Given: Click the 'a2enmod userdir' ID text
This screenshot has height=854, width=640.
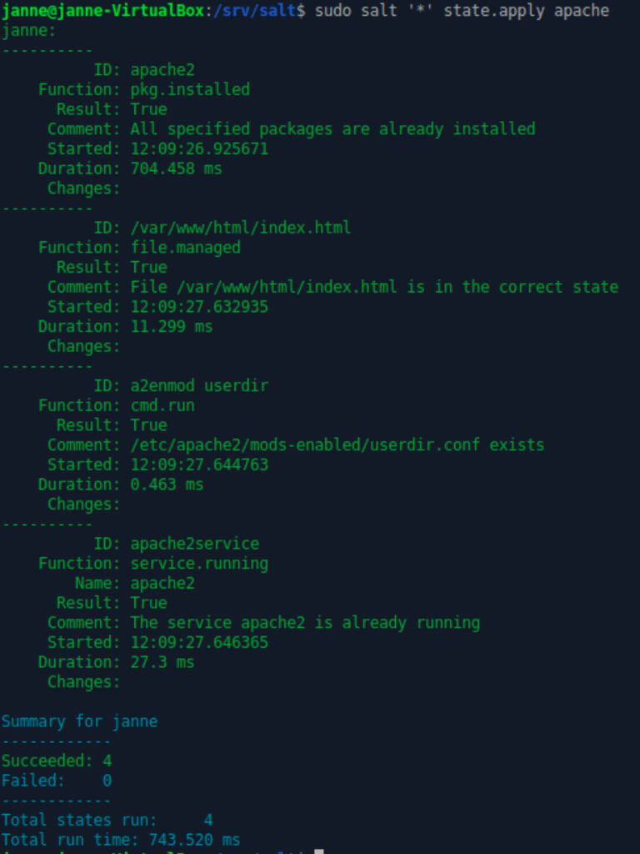Looking at the screenshot, I should [x=198, y=386].
